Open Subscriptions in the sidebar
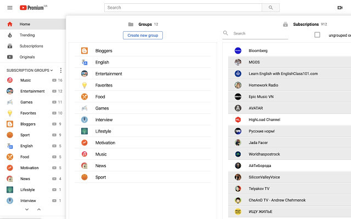The image size is (351, 219). pyautogui.click(x=33, y=46)
